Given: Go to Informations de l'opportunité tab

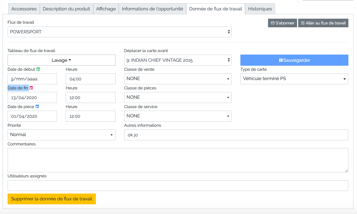Looking at the screenshot, I should click(x=152, y=9).
